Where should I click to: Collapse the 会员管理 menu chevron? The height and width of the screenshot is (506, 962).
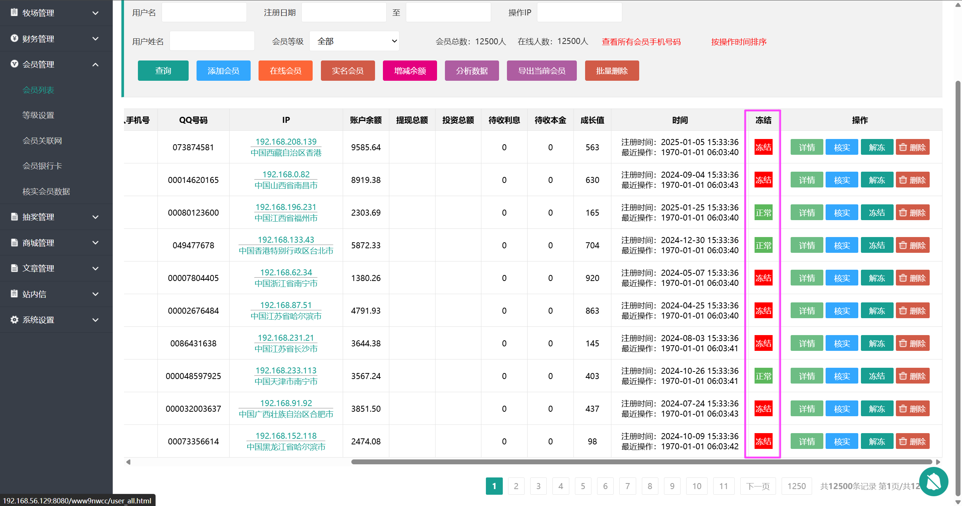point(95,64)
